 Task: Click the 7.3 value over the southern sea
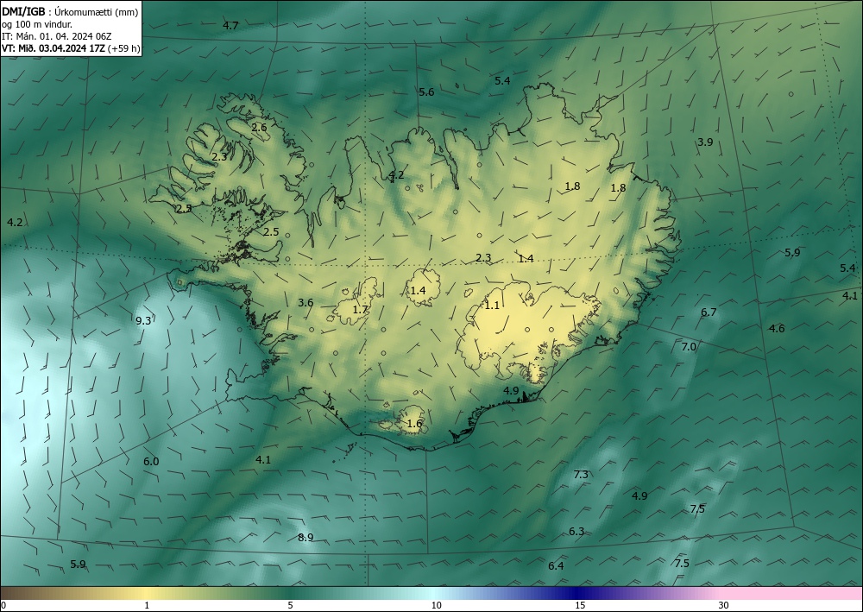(x=581, y=474)
